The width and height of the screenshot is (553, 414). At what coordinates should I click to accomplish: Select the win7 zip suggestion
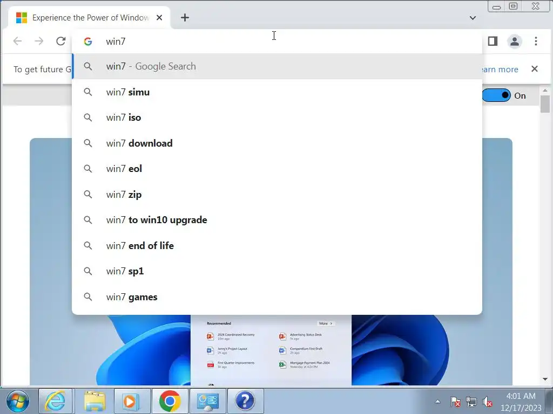point(277,194)
